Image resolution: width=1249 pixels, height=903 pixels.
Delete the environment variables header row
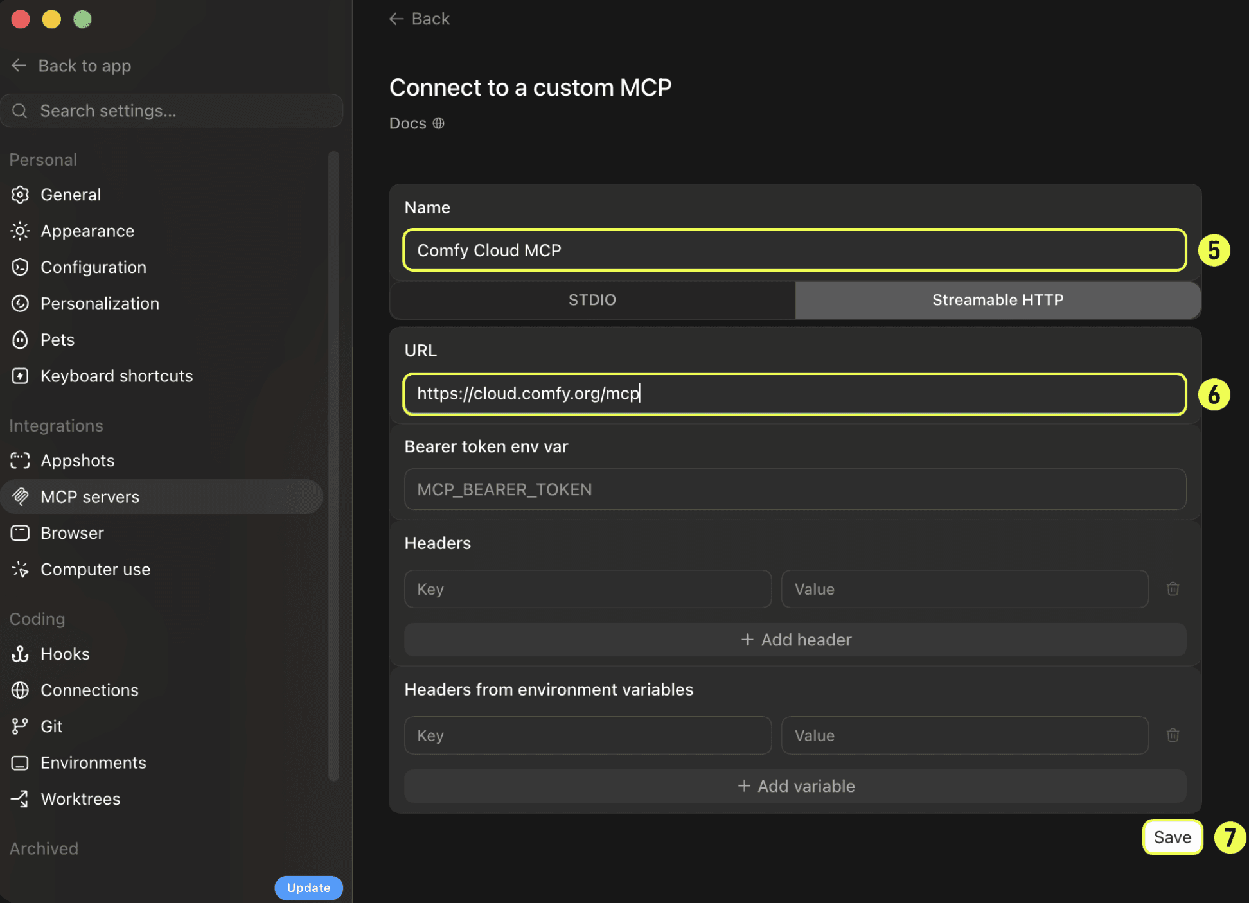point(1173,735)
